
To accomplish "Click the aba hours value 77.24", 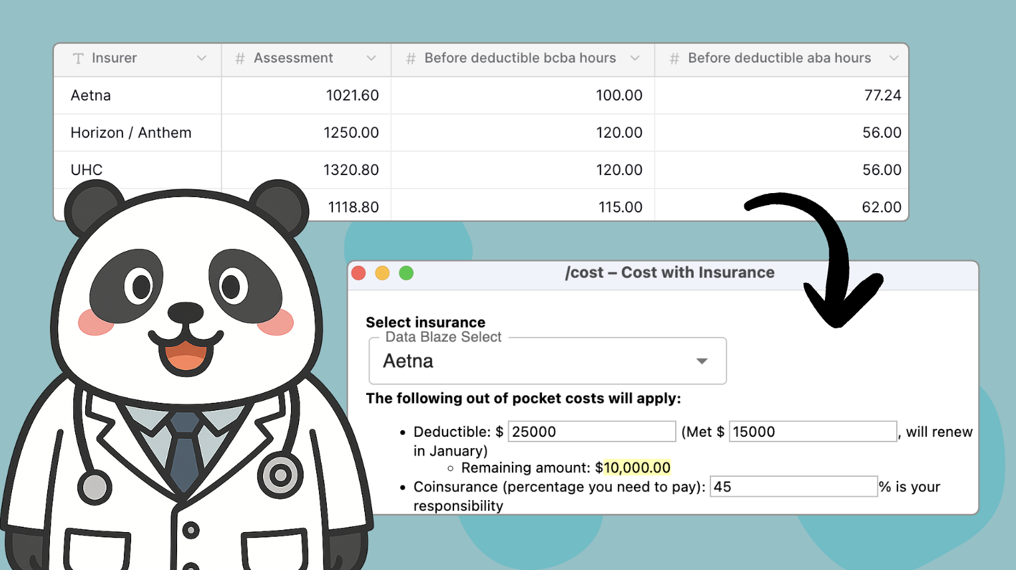I will point(883,95).
